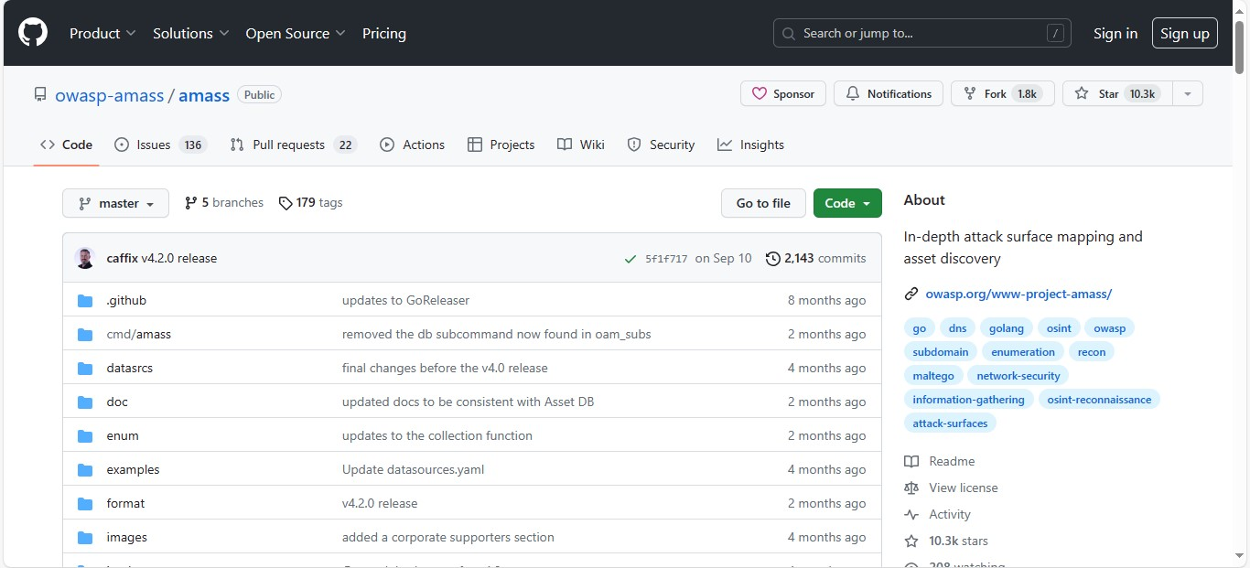
Task: Click the maltego topic tag
Action: pyautogui.click(x=933, y=376)
